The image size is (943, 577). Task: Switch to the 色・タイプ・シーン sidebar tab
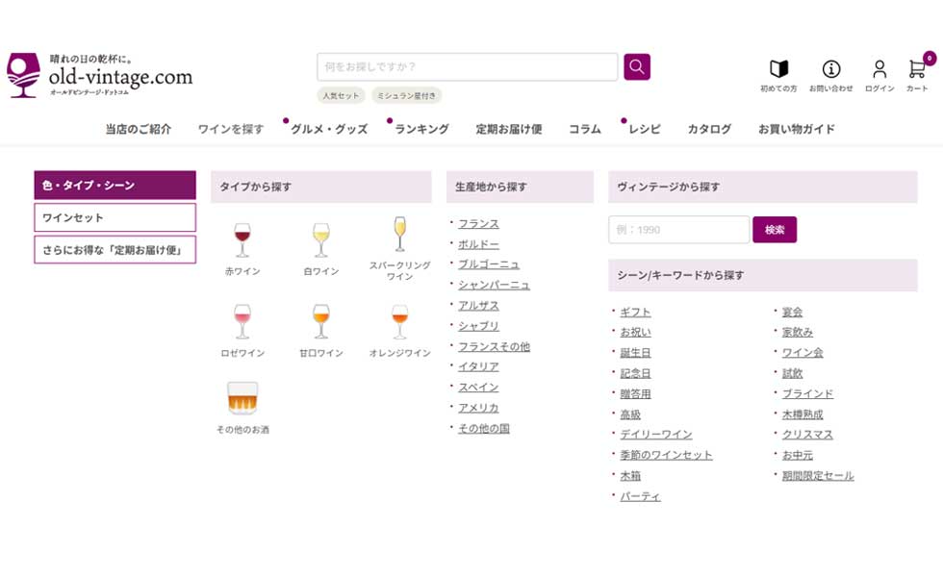pos(115,185)
